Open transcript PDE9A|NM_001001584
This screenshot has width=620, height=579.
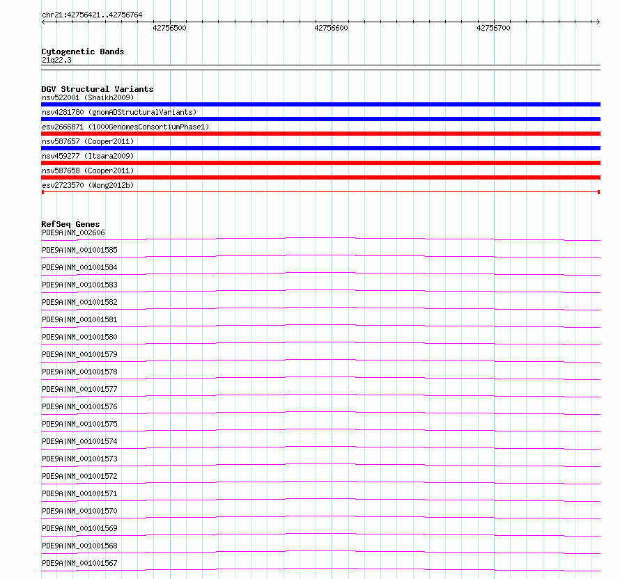(79, 267)
